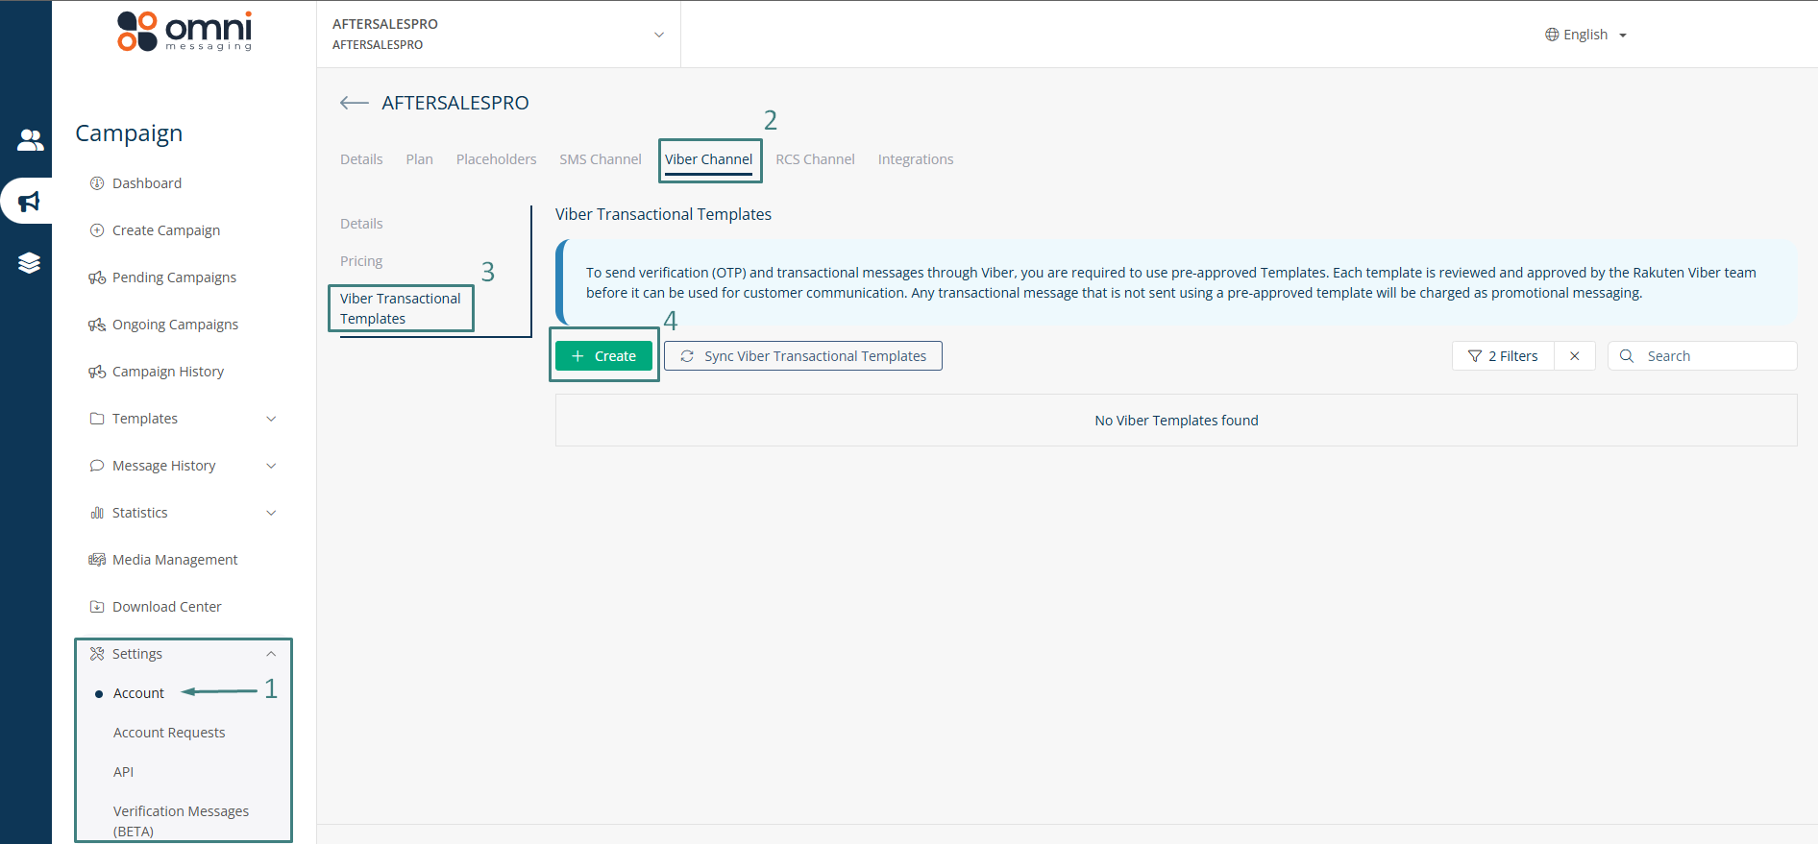1818x844 pixels.
Task: Click the Dashboard gauge icon
Action: (x=97, y=183)
